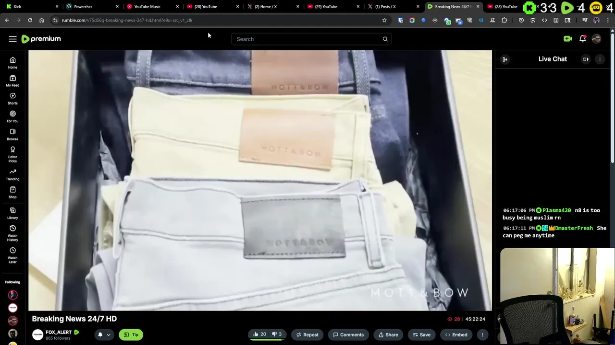The height and width of the screenshot is (345, 615).
Task: Open the browser extensions puzzle icon
Action: click(504, 20)
